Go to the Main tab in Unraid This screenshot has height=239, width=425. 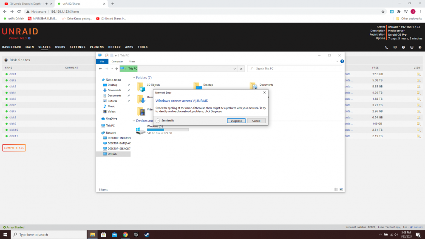click(x=30, y=47)
